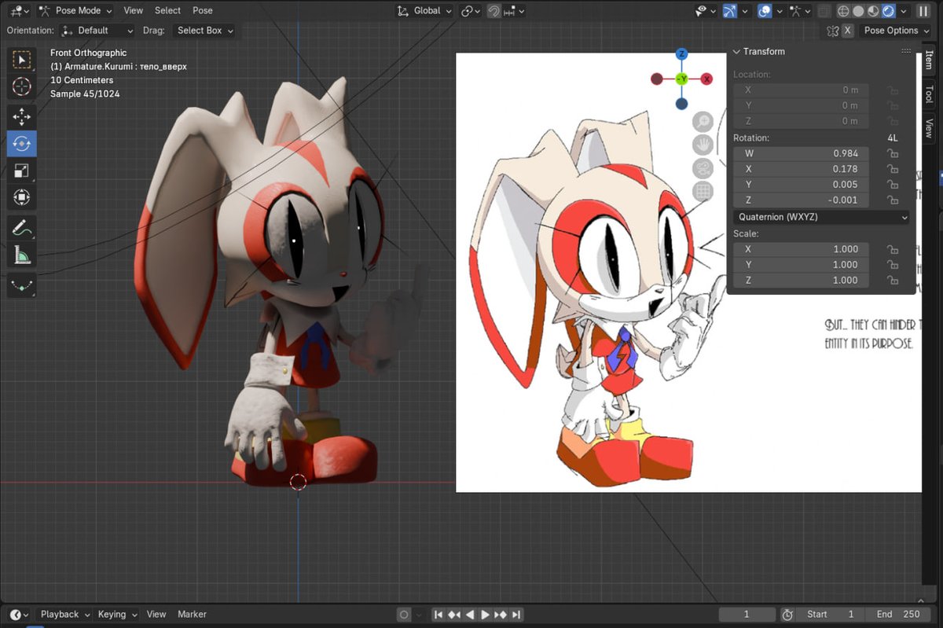Click Rotation X value 0.178 field
The height and width of the screenshot is (628, 943).
pos(801,169)
